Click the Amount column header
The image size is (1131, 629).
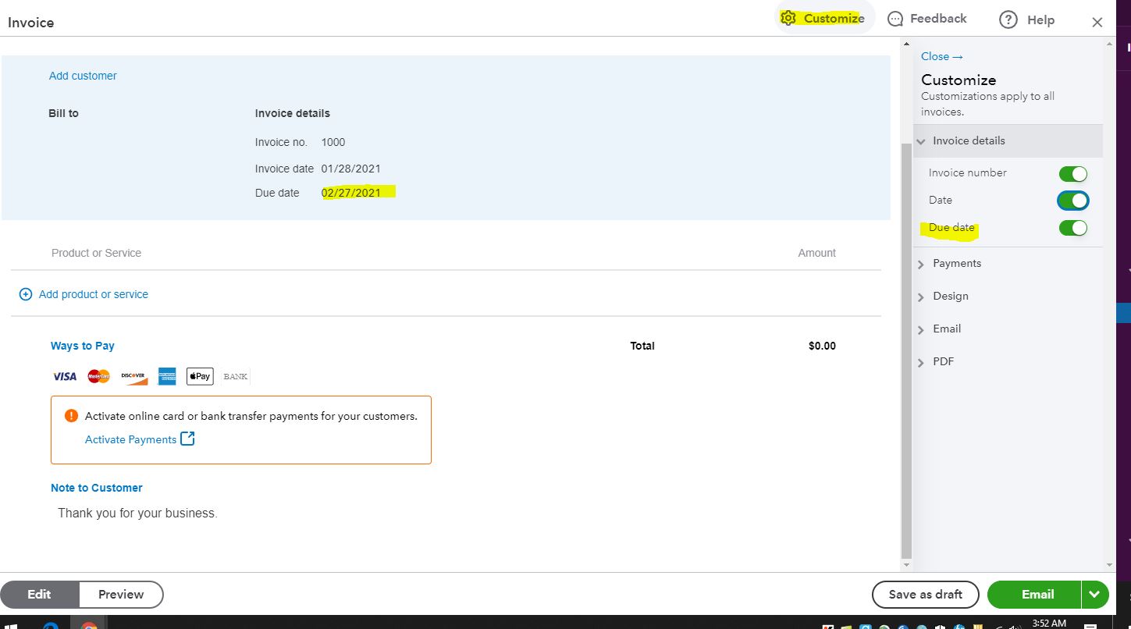point(817,253)
